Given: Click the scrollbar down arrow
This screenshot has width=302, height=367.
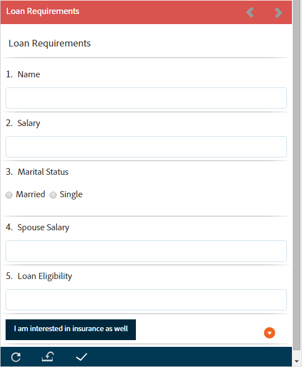Looking at the screenshot, I should pos(296,361).
